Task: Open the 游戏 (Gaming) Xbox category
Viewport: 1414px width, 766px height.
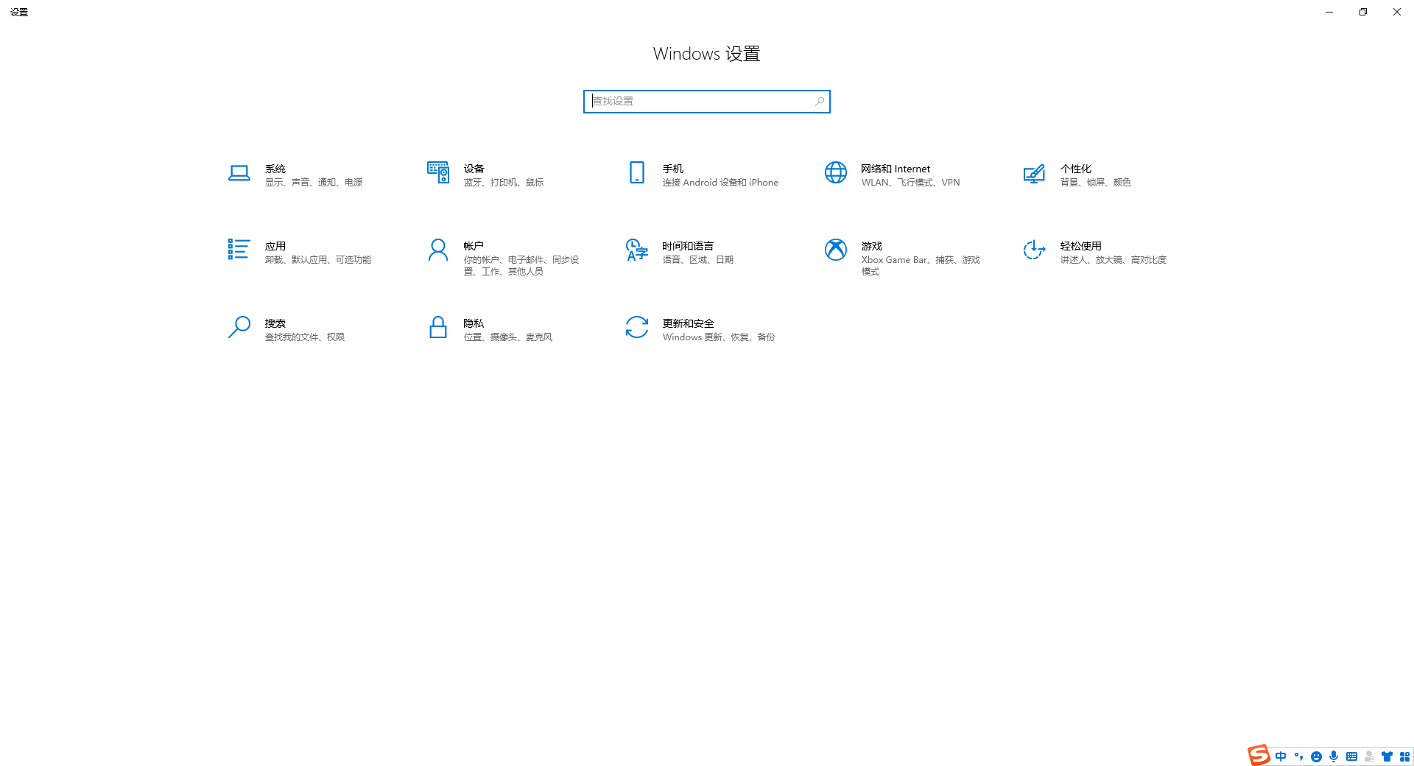Action: (906, 258)
